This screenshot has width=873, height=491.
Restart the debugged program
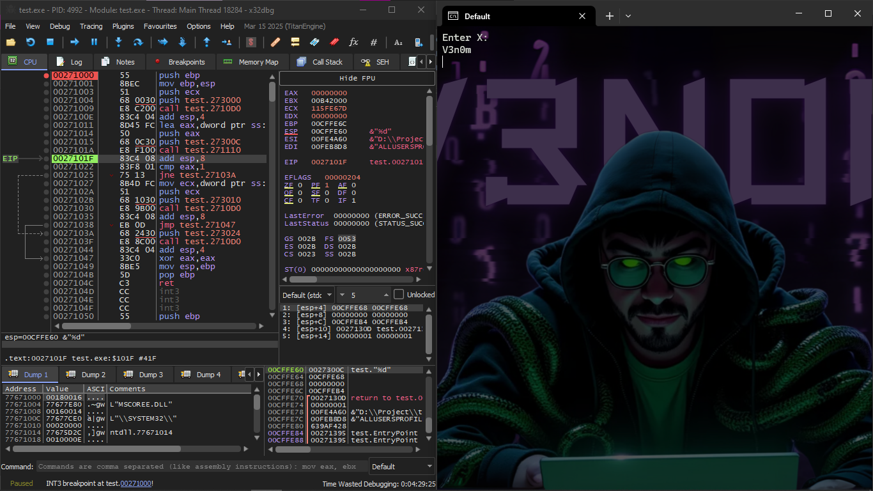[x=31, y=42]
